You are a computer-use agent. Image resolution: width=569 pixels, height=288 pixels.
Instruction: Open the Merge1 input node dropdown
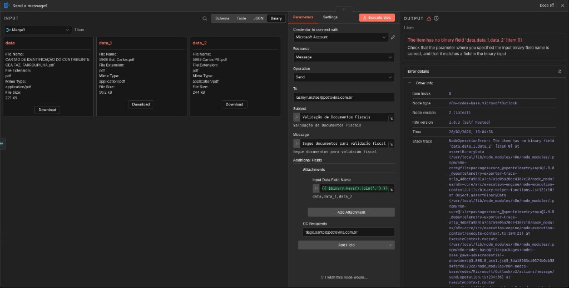38,29
